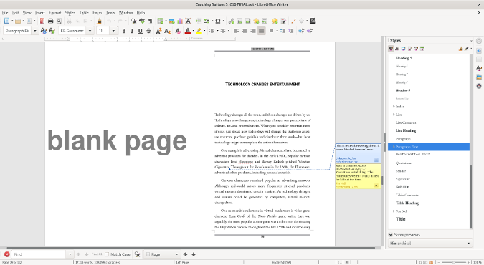Click the Save document icon
Screen dimensions: 484x265
[29, 21]
